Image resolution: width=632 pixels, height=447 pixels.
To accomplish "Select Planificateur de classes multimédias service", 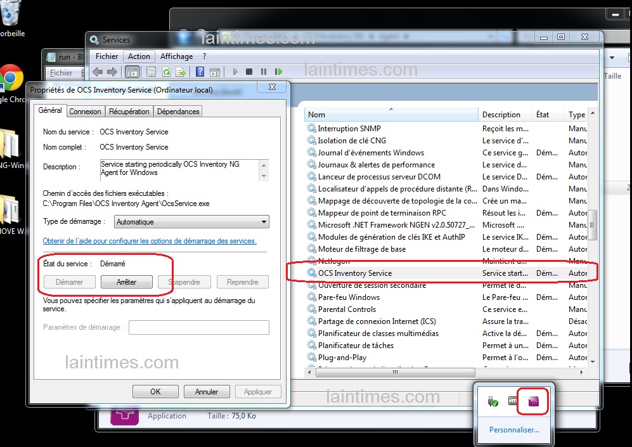I will [447, 334].
